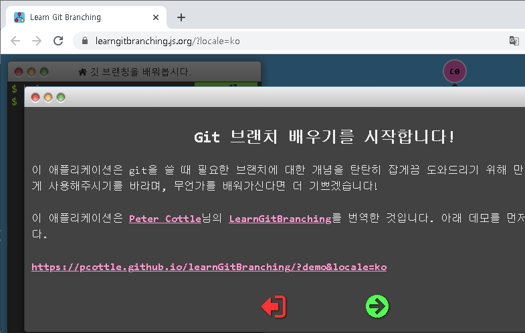Click the red exit dialog arrow icon

coord(274,306)
